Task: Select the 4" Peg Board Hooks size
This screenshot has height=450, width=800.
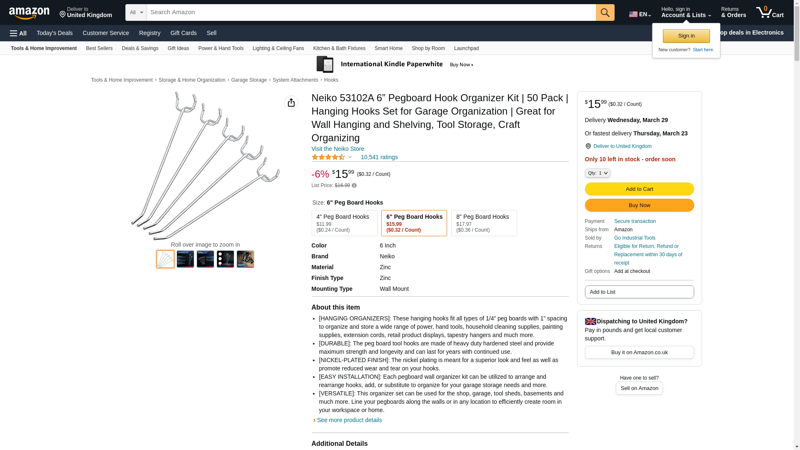Action: tap(344, 223)
